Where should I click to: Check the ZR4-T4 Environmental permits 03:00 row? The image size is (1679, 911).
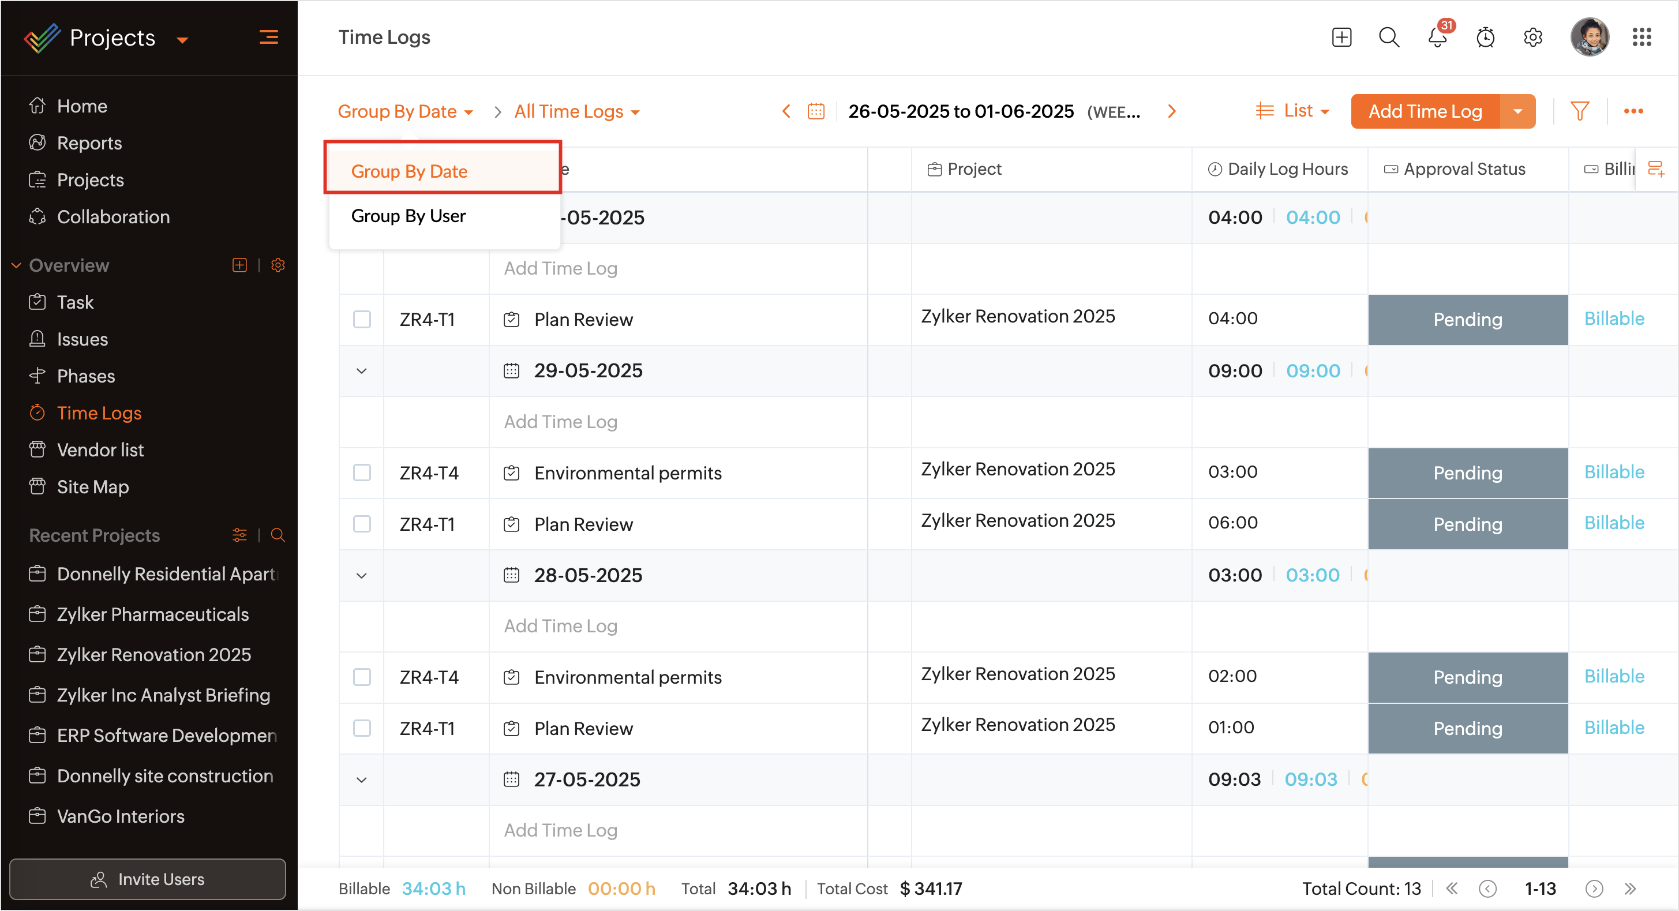pos(362,473)
